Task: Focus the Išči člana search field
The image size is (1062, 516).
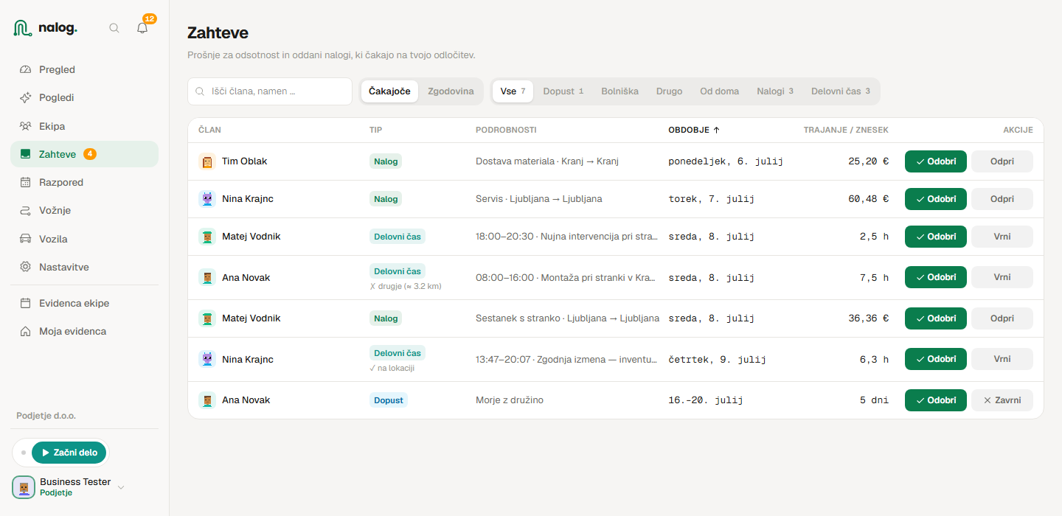Action: click(x=270, y=91)
